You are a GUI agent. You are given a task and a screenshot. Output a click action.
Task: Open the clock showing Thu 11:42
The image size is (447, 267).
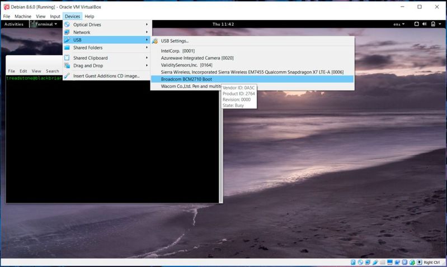[x=223, y=24]
